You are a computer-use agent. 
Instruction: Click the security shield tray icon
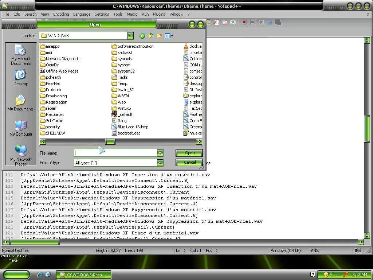point(326,275)
